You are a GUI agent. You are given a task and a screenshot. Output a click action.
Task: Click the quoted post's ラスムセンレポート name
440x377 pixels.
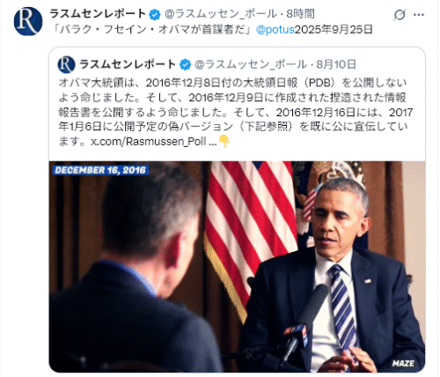coord(128,64)
